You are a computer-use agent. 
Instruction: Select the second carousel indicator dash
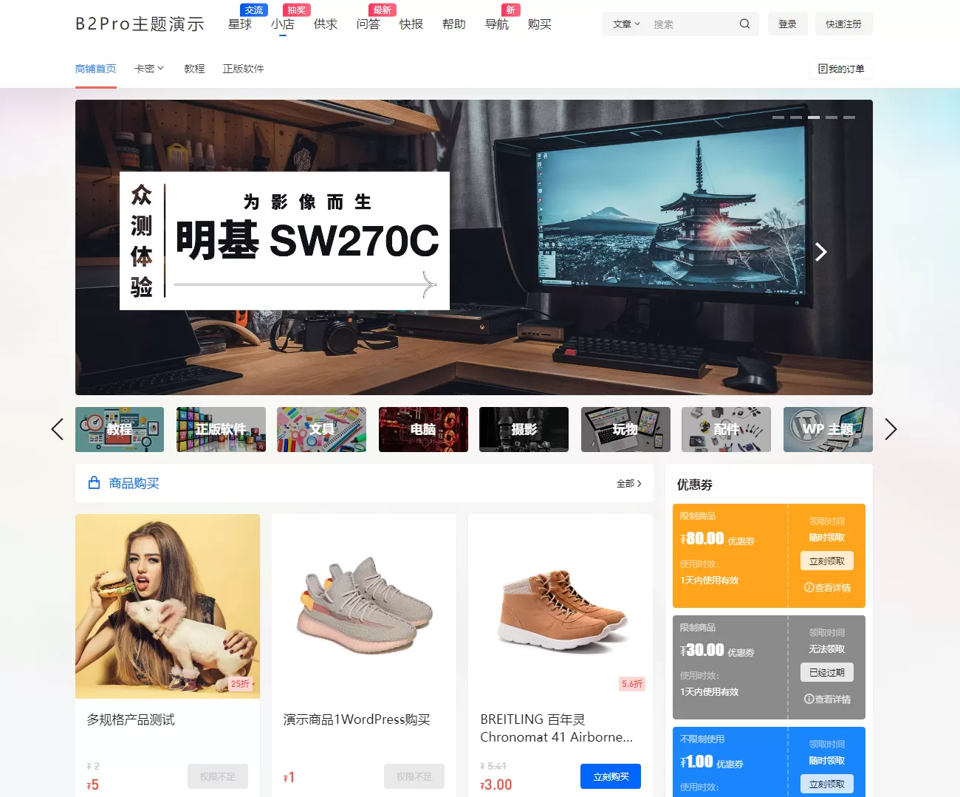point(795,117)
